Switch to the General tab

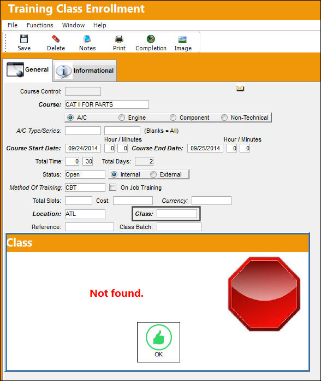tap(28, 70)
